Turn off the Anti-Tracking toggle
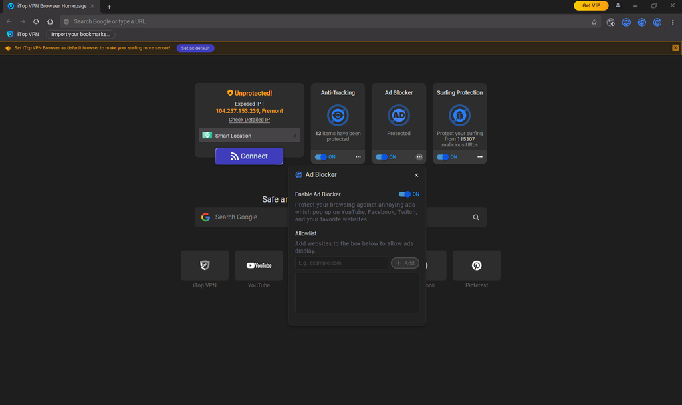 click(x=320, y=157)
